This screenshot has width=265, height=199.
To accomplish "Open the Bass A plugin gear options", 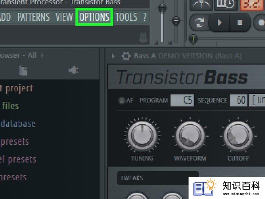I will pyautogui.click(x=126, y=56).
